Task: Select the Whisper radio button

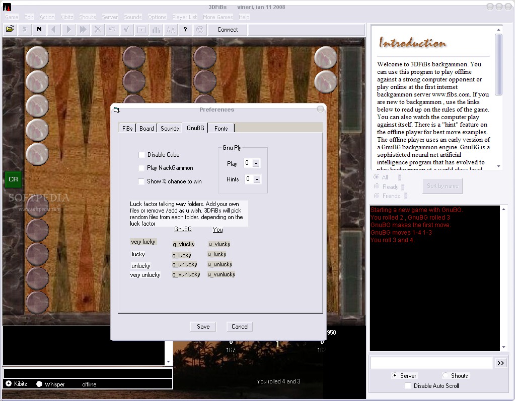Action: [39, 384]
